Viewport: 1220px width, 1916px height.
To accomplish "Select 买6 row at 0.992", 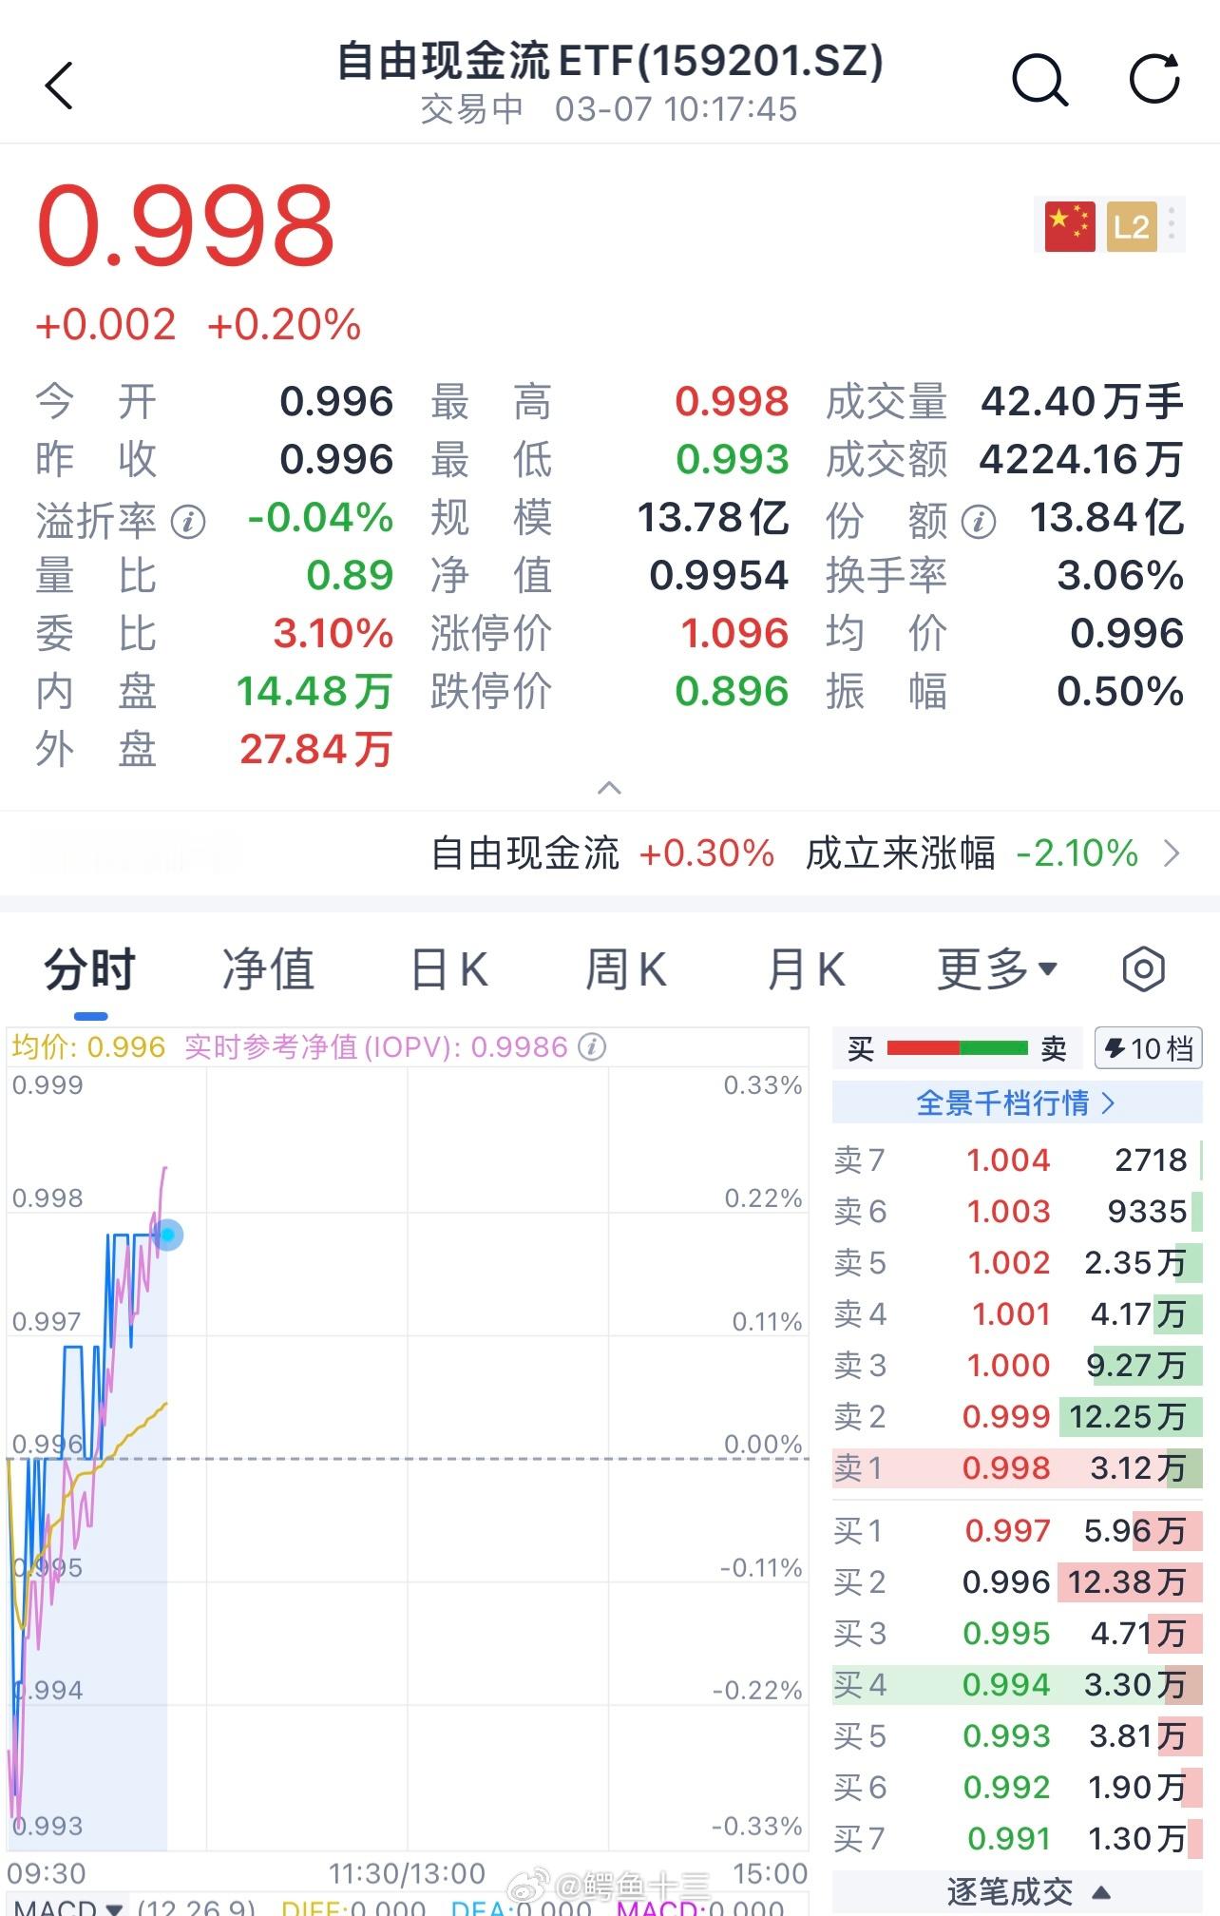I will coord(1017,1787).
